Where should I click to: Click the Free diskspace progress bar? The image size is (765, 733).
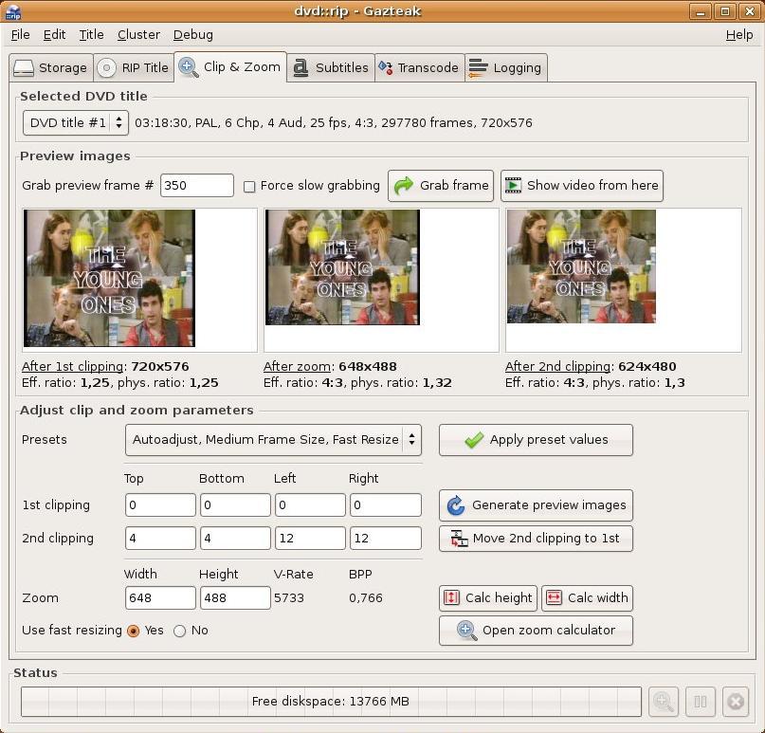[331, 702]
